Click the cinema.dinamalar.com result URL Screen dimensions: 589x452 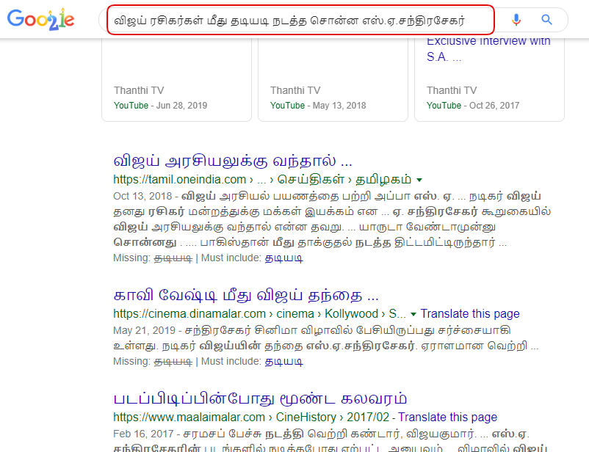click(x=259, y=313)
